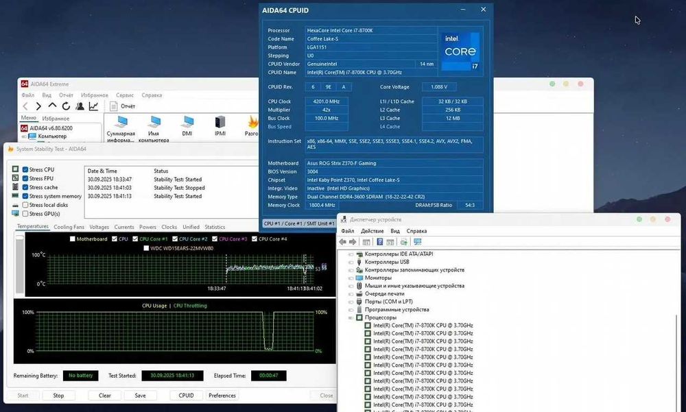Expand Контроллеры USB node
Viewport: 686px width, 412px height.
click(351, 262)
